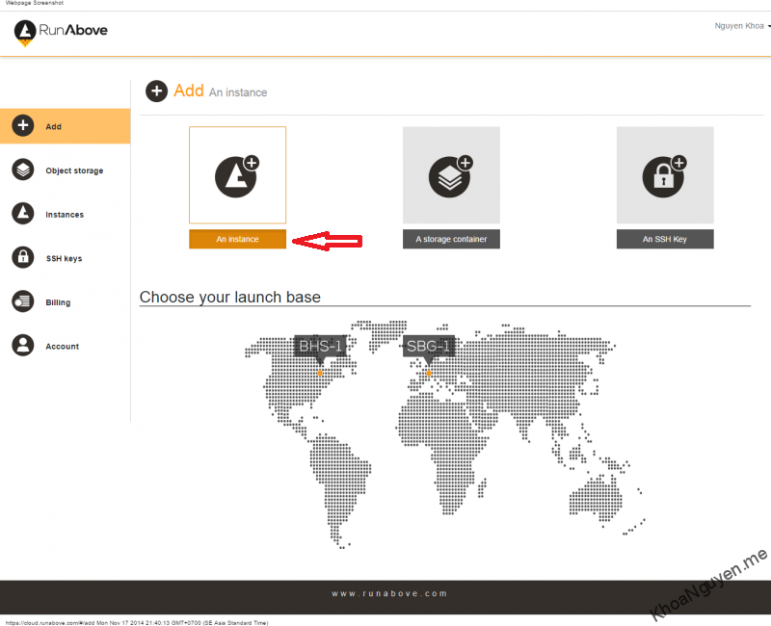Click the orange An instance button
This screenshot has width=771, height=626.
(x=237, y=239)
